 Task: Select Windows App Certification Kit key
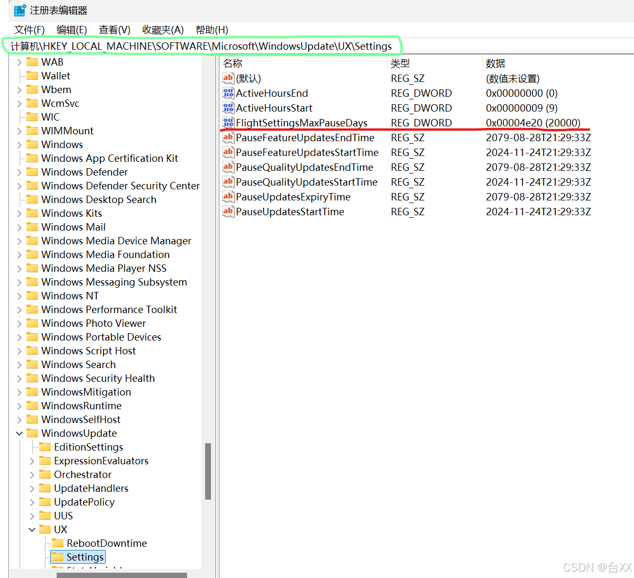tap(109, 158)
